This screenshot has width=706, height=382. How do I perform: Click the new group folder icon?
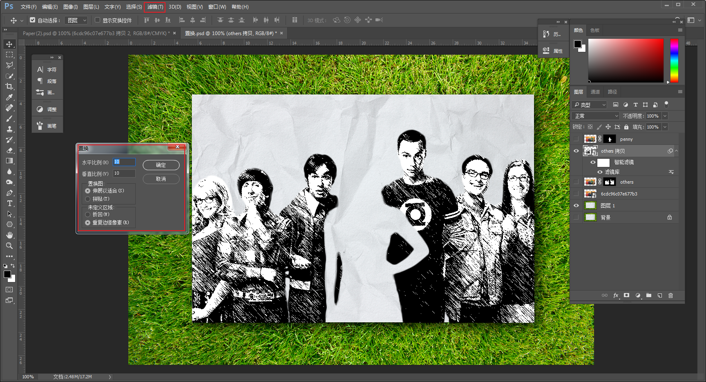tap(649, 295)
